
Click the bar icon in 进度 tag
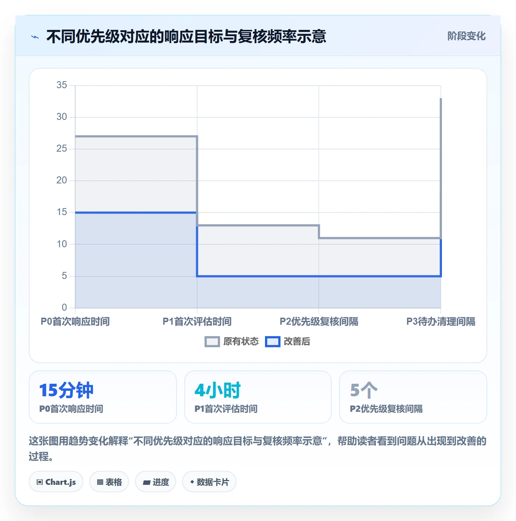pyautogui.click(x=146, y=482)
